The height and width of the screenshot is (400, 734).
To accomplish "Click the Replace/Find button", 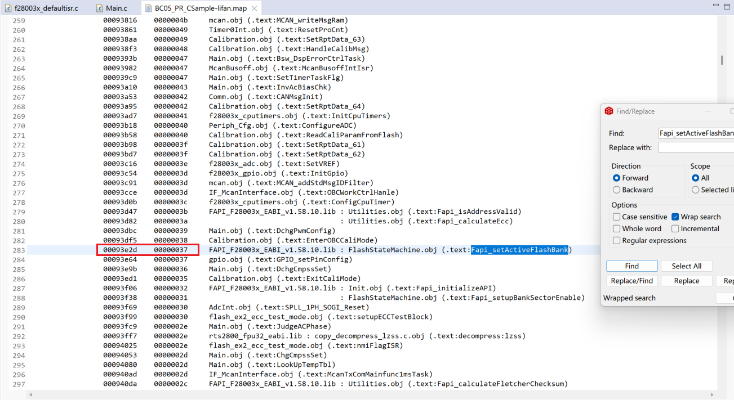I will 632,281.
